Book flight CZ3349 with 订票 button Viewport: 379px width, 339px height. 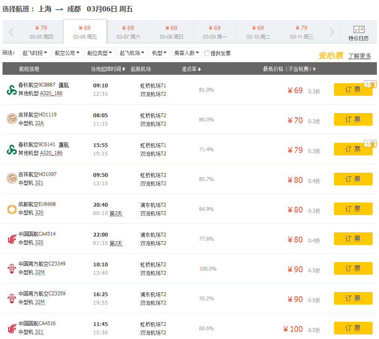tap(353, 268)
